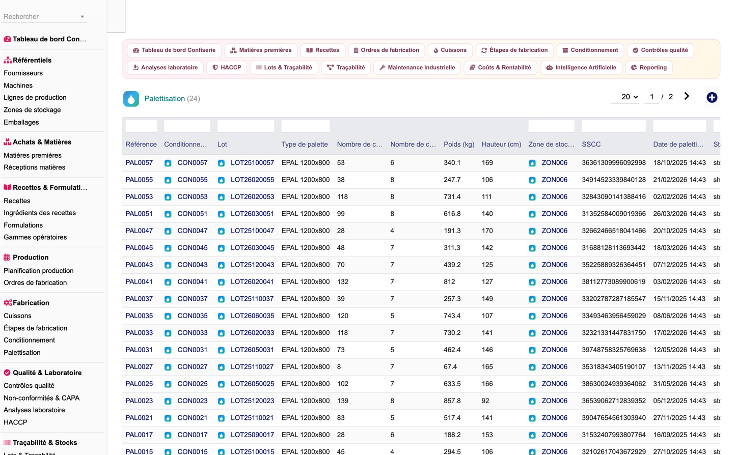Switch to the Cuissons tab
Image resolution: width=736 pixels, height=455 pixels.
(x=450, y=50)
